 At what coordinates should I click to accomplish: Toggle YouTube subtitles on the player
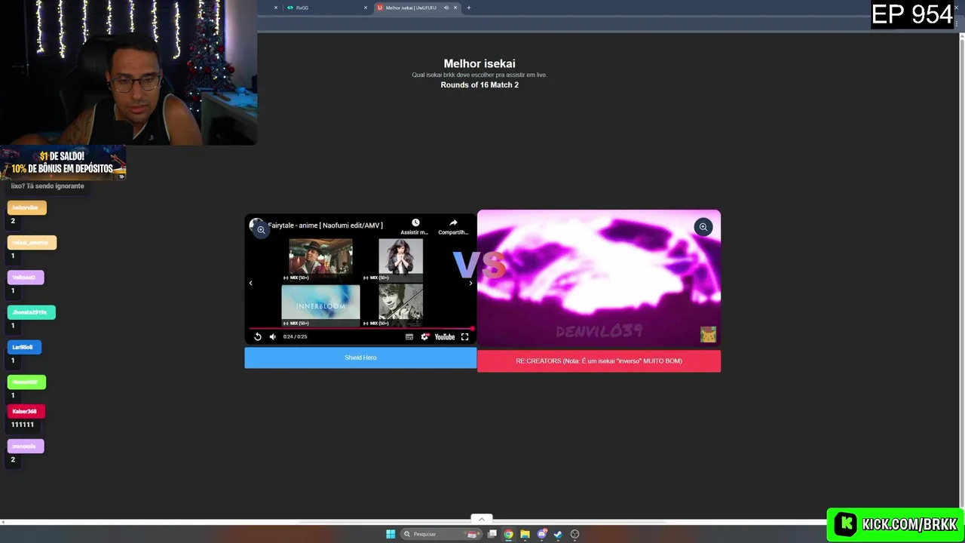tap(409, 337)
